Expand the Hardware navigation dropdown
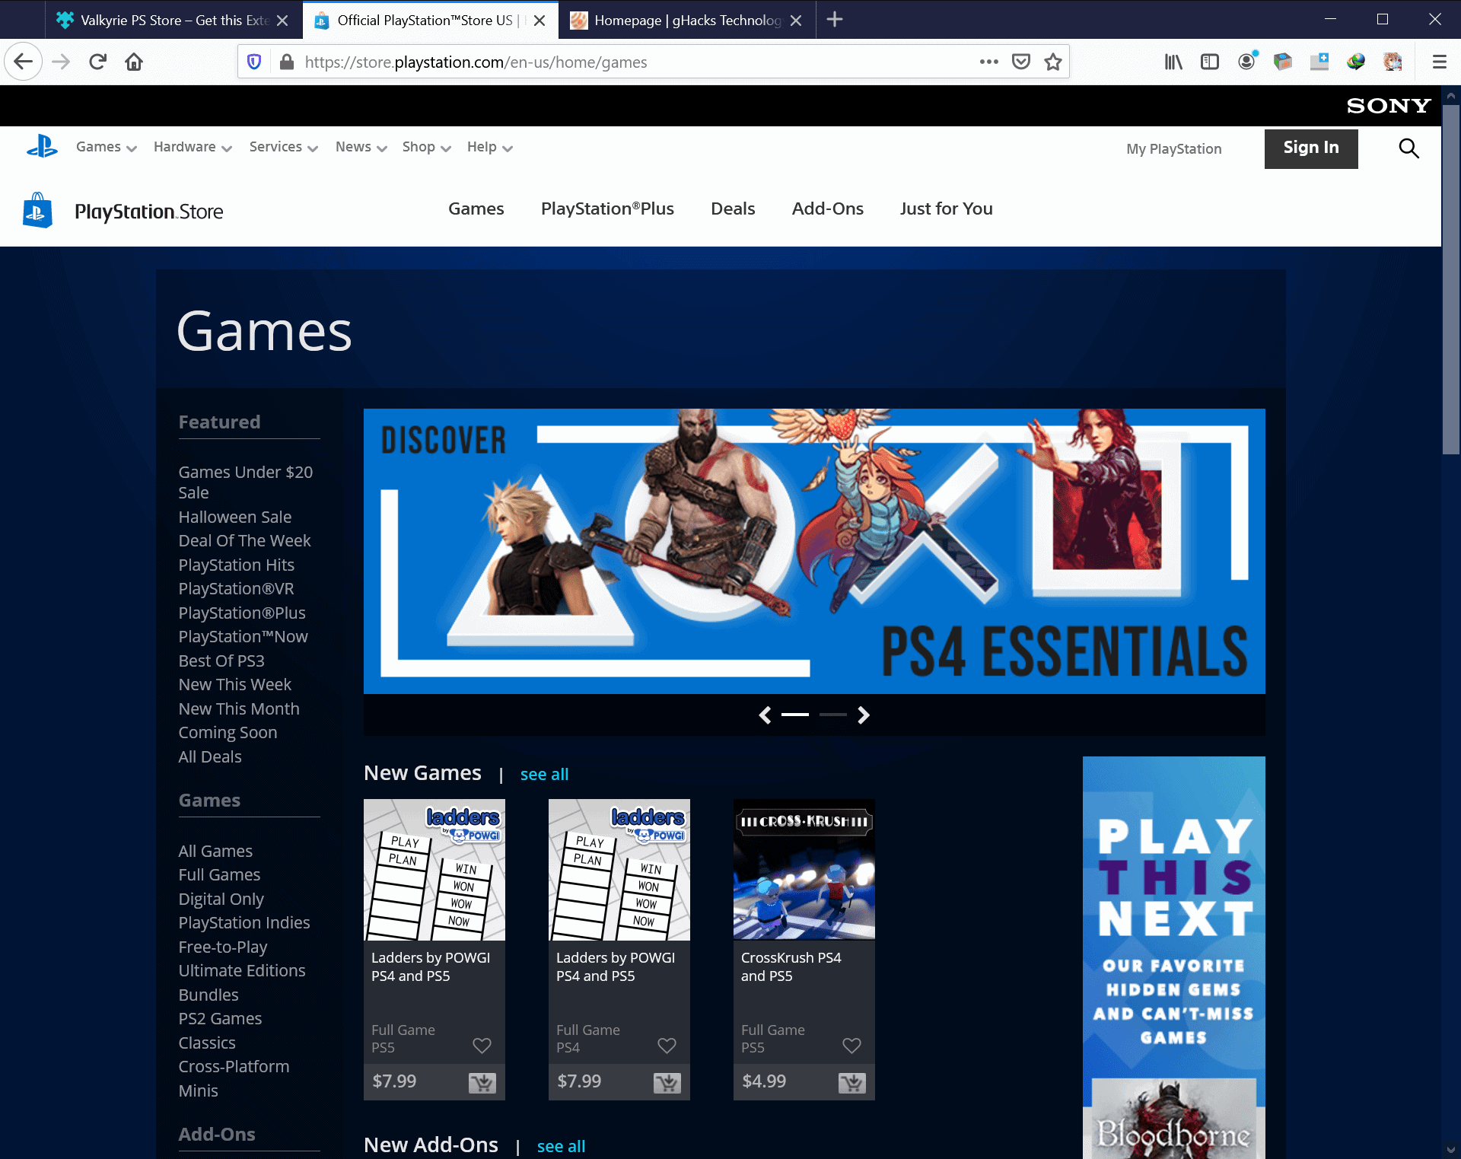Screen dimensions: 1461x1159 point(191,147)
